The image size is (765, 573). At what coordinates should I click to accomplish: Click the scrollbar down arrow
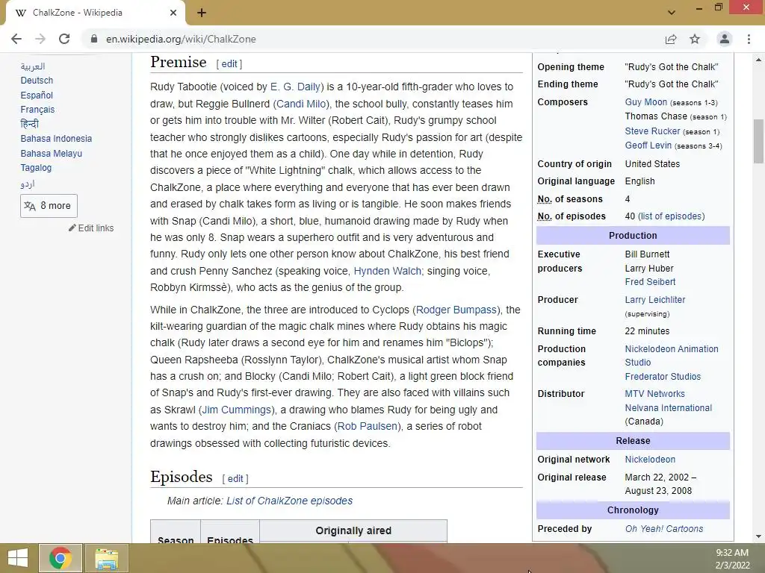click(x=758, y=536)
